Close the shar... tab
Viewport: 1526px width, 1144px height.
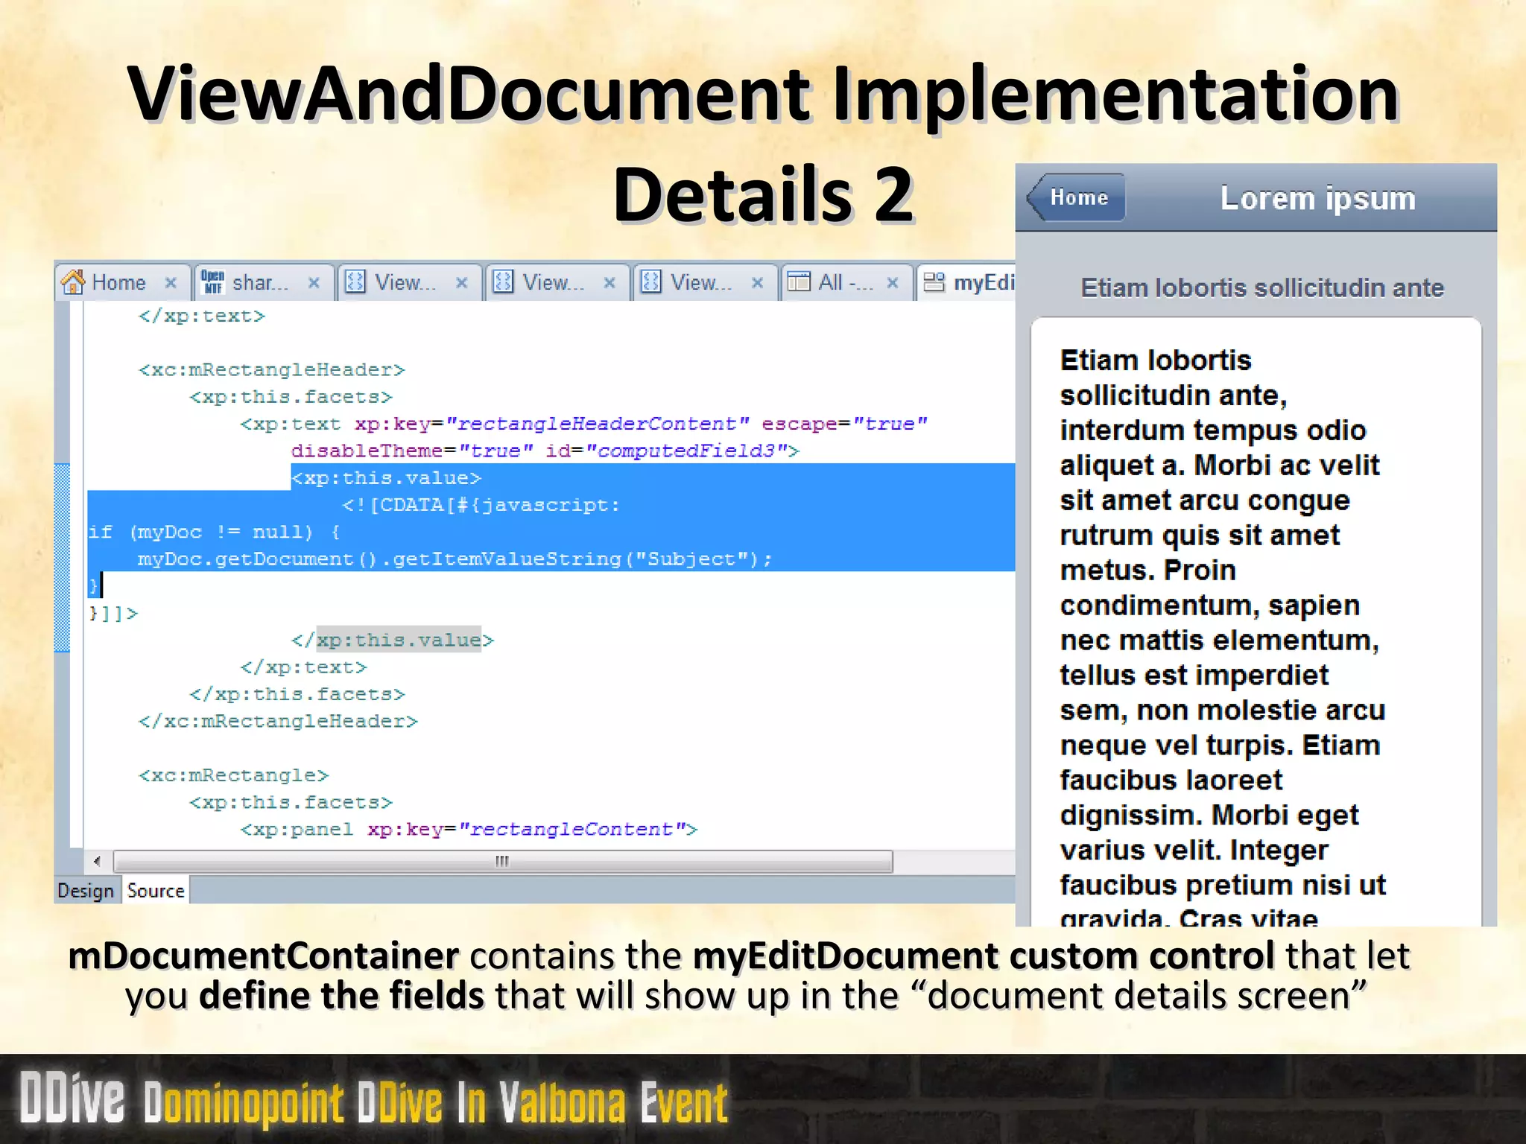pyautogui.click(x=314, y=283)
